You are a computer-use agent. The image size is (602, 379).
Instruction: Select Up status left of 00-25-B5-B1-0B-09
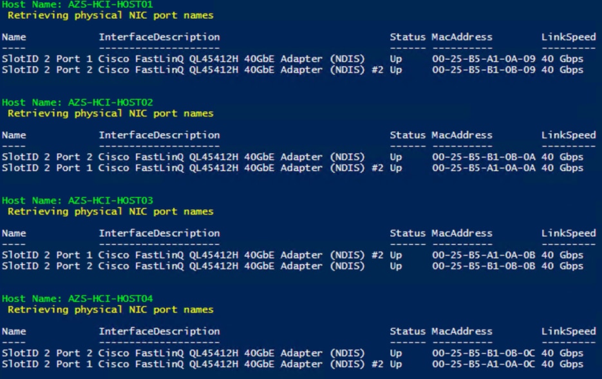(x=396, y=70)
